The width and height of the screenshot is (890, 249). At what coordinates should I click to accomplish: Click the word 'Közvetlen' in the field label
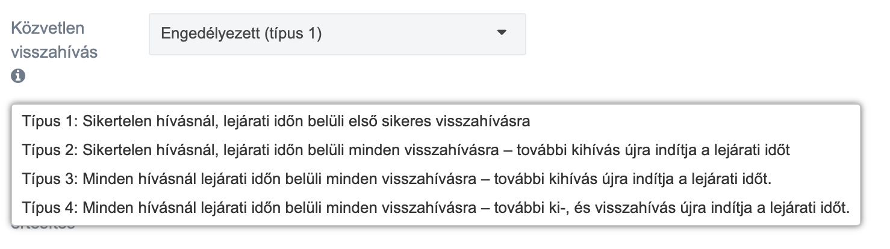pyautogui.click(x=48, y=28)
